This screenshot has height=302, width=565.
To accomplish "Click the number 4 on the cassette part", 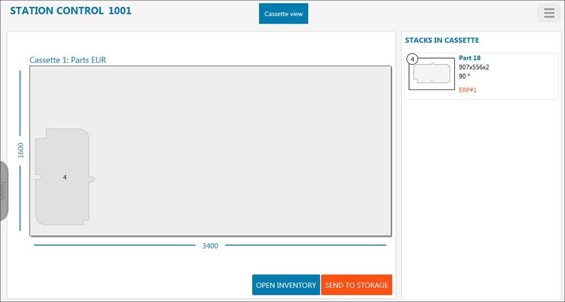I will [65, 177].
